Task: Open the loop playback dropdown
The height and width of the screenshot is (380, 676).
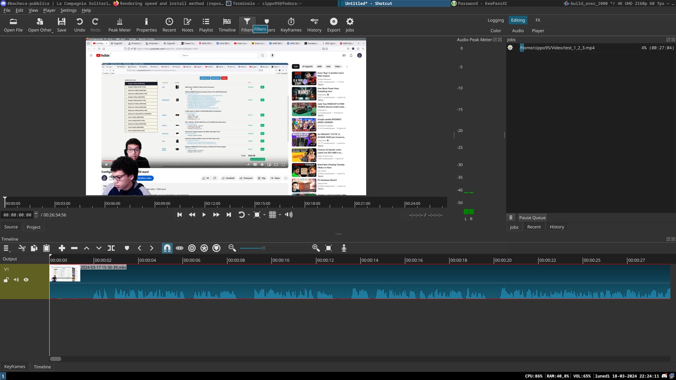Action: coord(249,215)
